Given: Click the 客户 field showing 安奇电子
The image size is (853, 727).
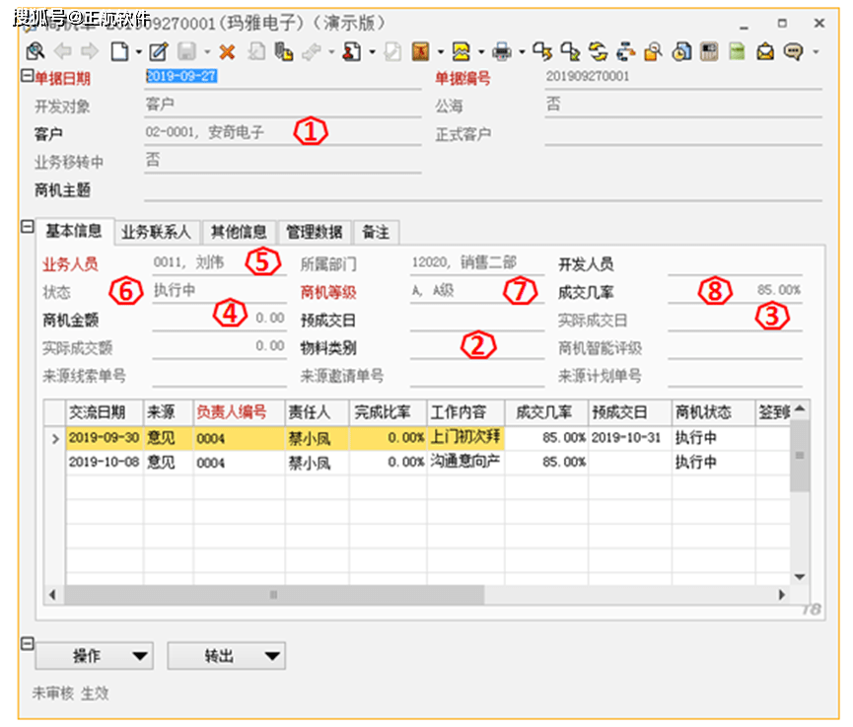Looking at the screenshot, I should (x=283, y=132).
